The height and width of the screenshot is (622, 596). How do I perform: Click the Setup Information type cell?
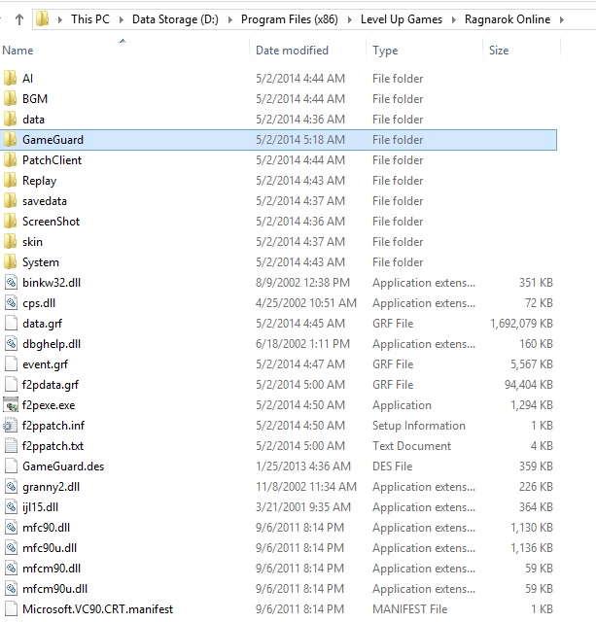(x=419, y=426)
